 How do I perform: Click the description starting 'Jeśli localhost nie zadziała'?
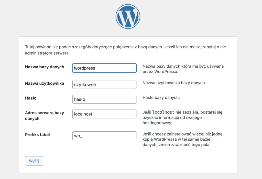(182, 118)
